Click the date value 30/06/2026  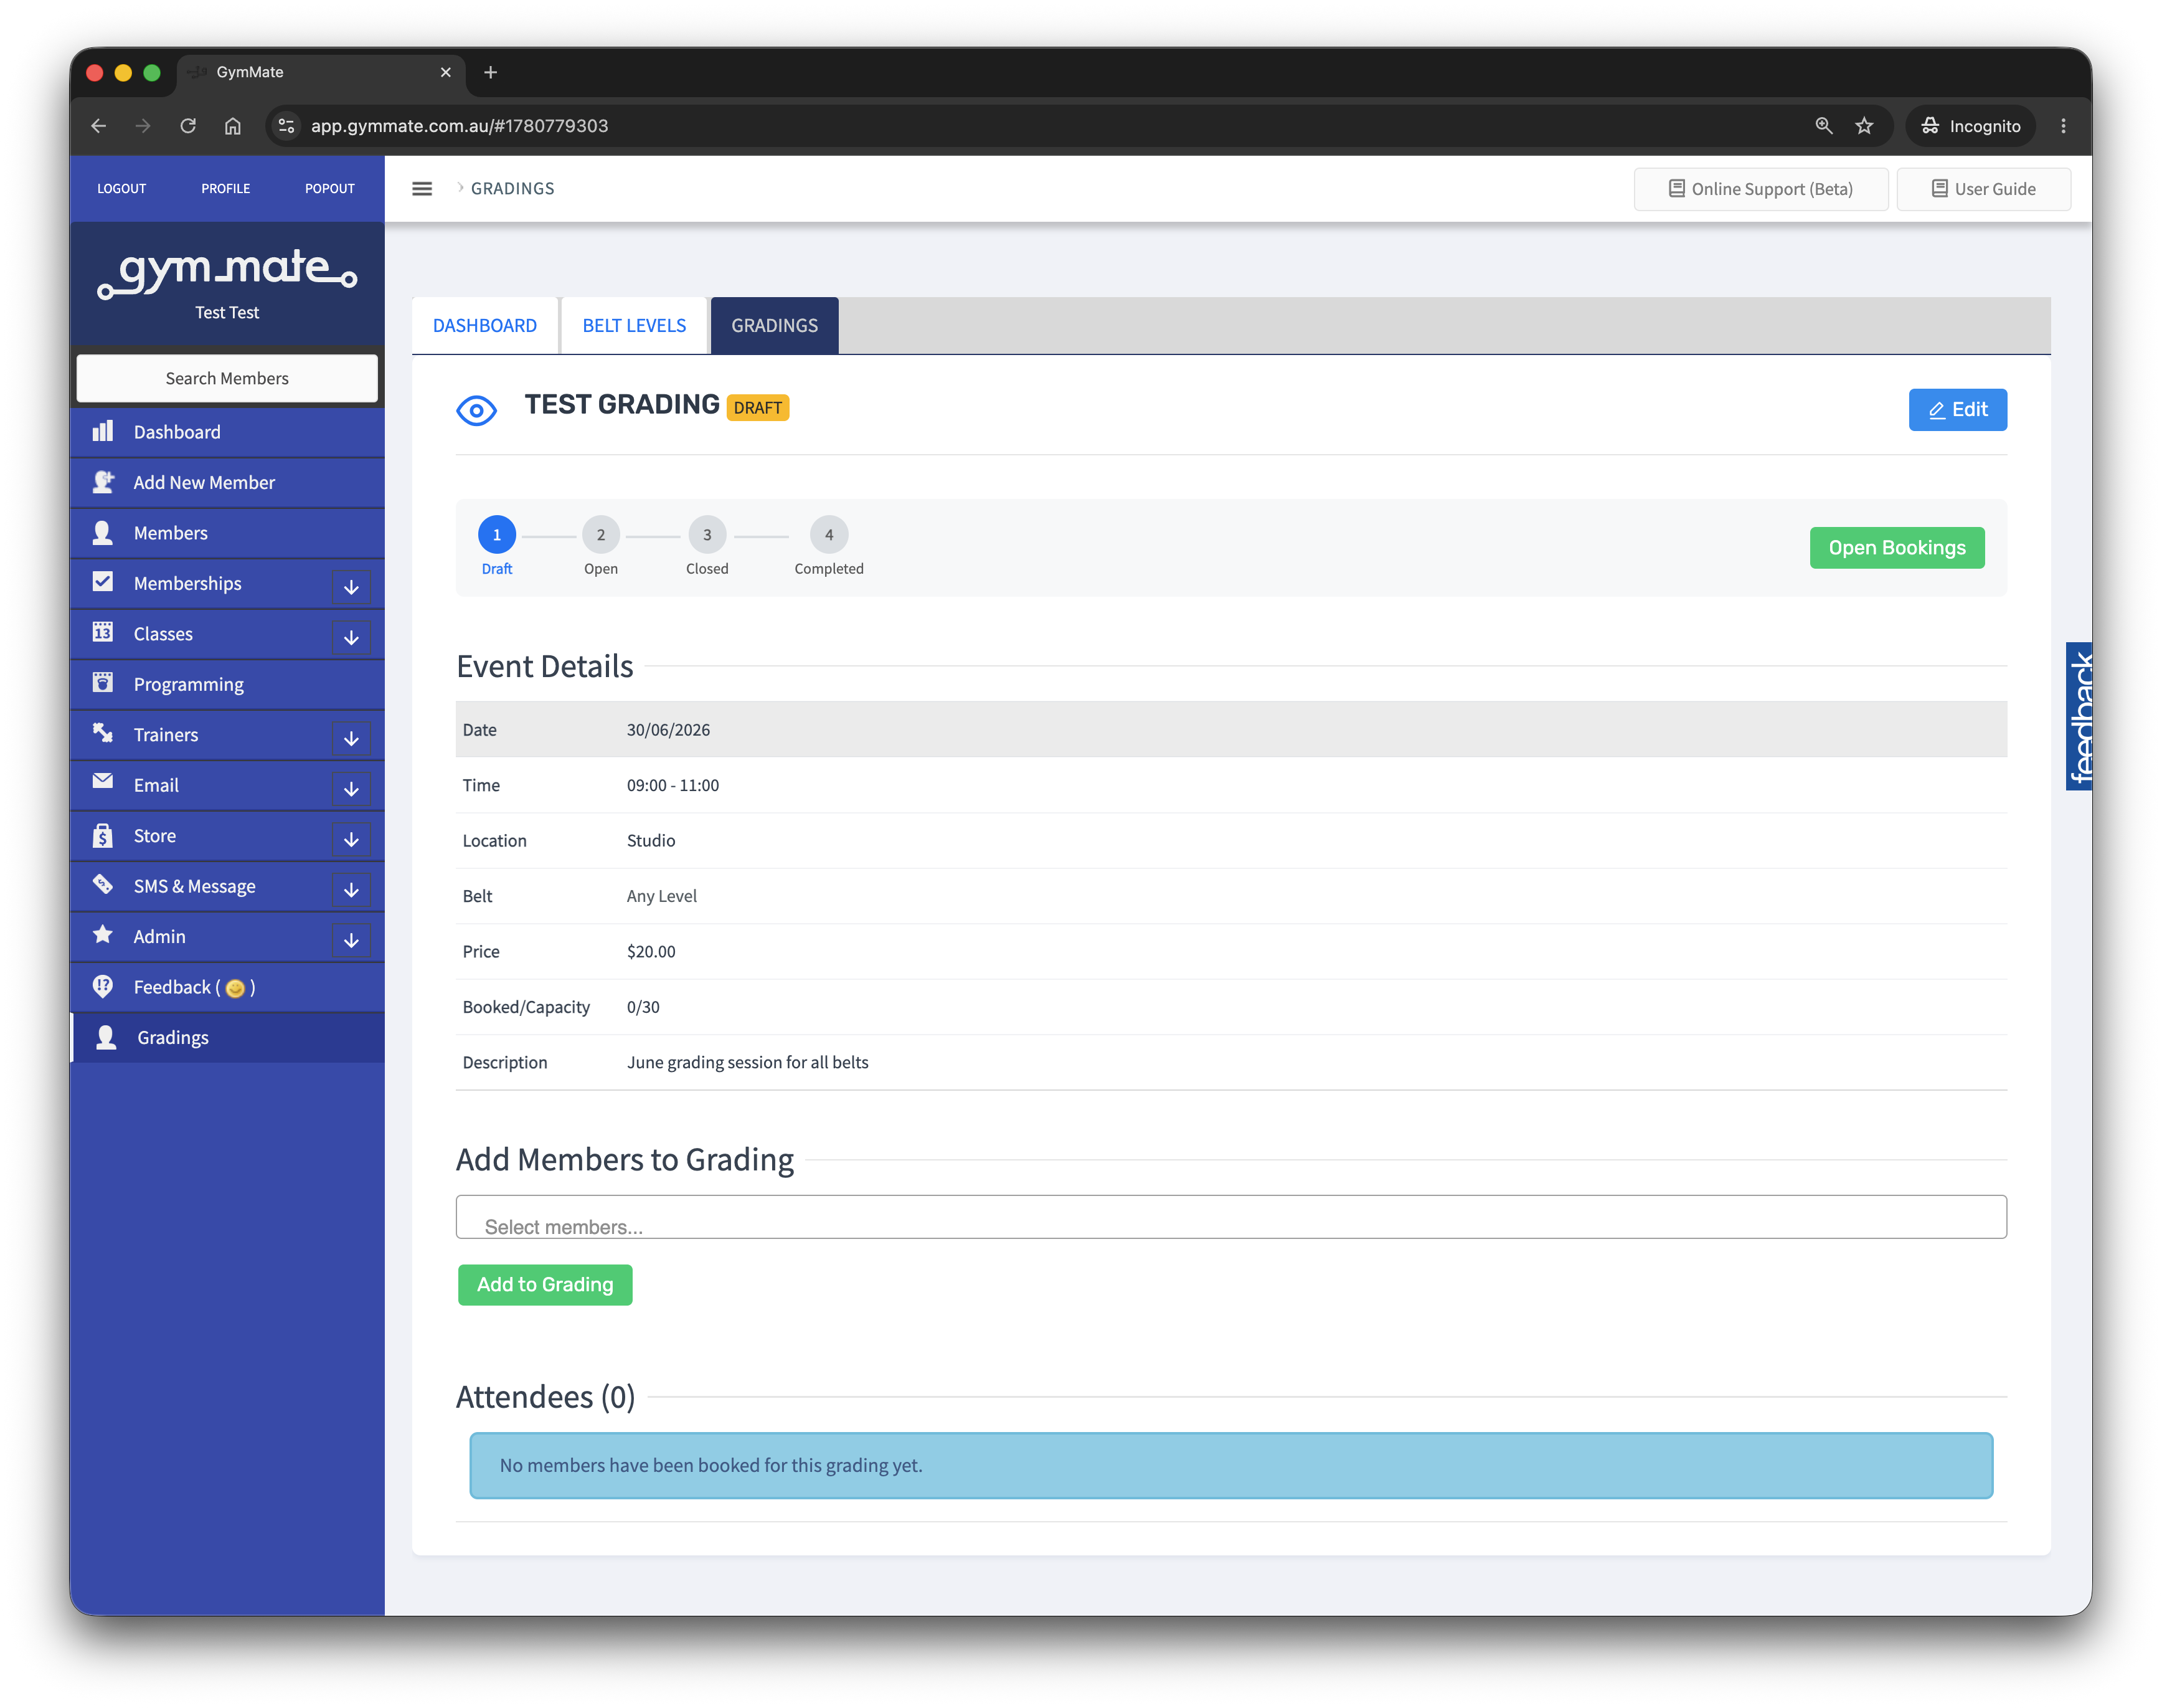click(668, 730)
